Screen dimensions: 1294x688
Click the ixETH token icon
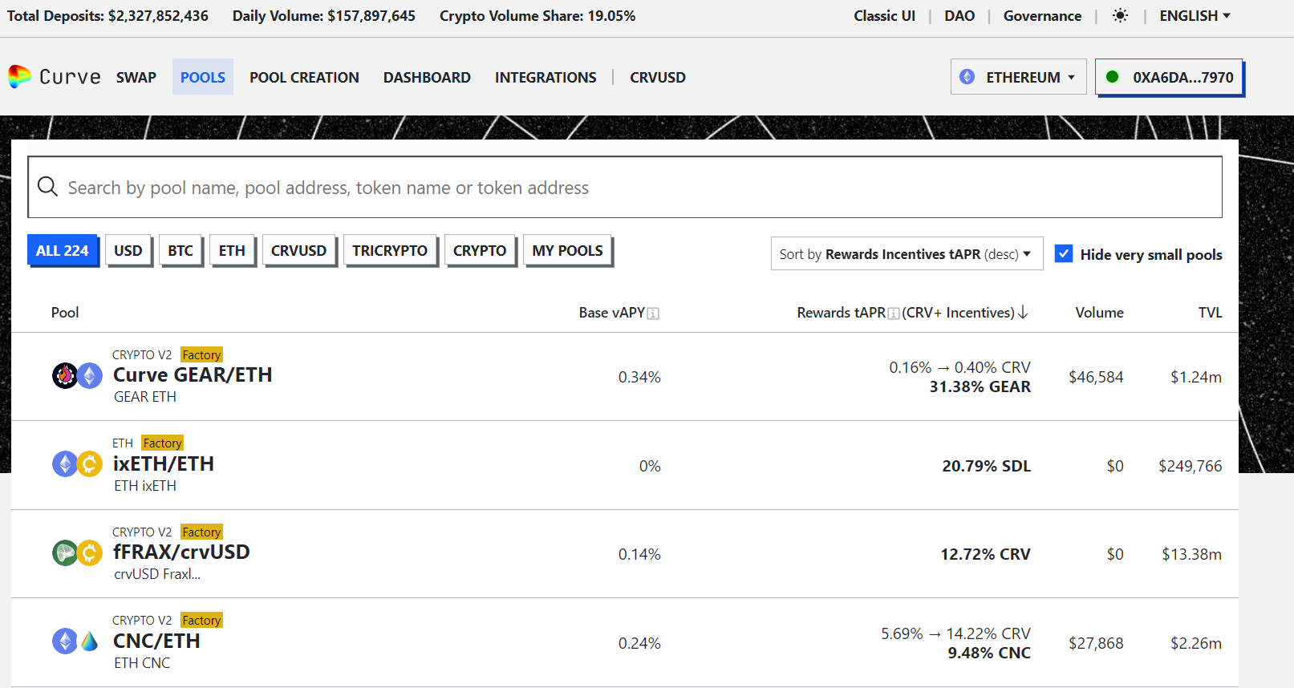89,463
